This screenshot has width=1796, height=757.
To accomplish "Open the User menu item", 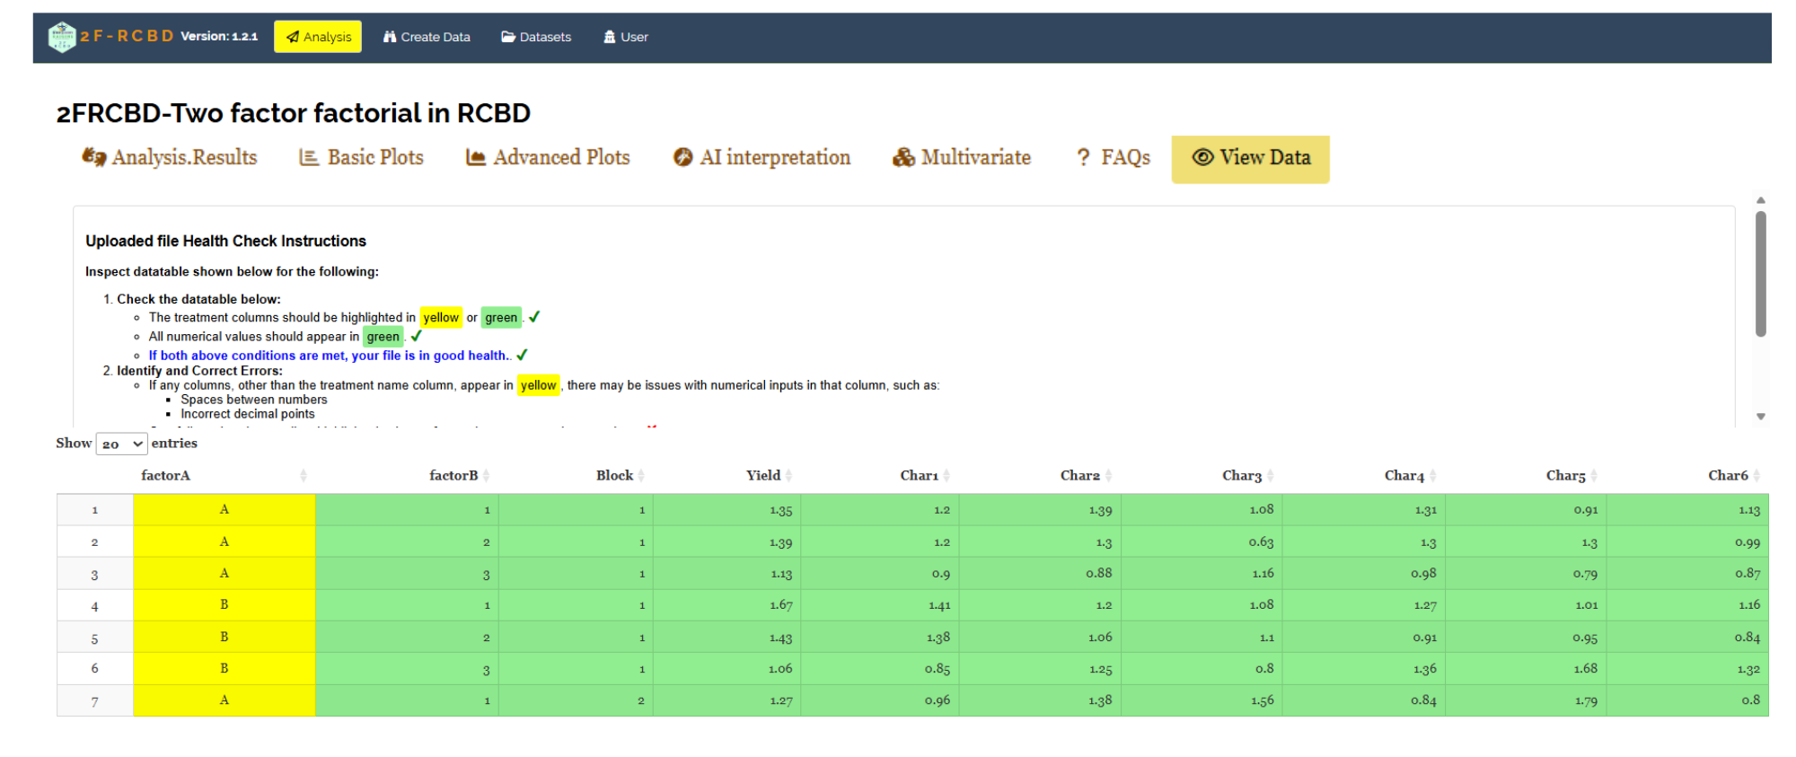I will (x=626, y=37).
